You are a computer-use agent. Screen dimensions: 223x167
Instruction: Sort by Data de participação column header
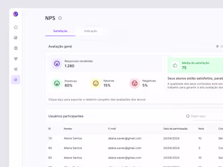point(175,129)
